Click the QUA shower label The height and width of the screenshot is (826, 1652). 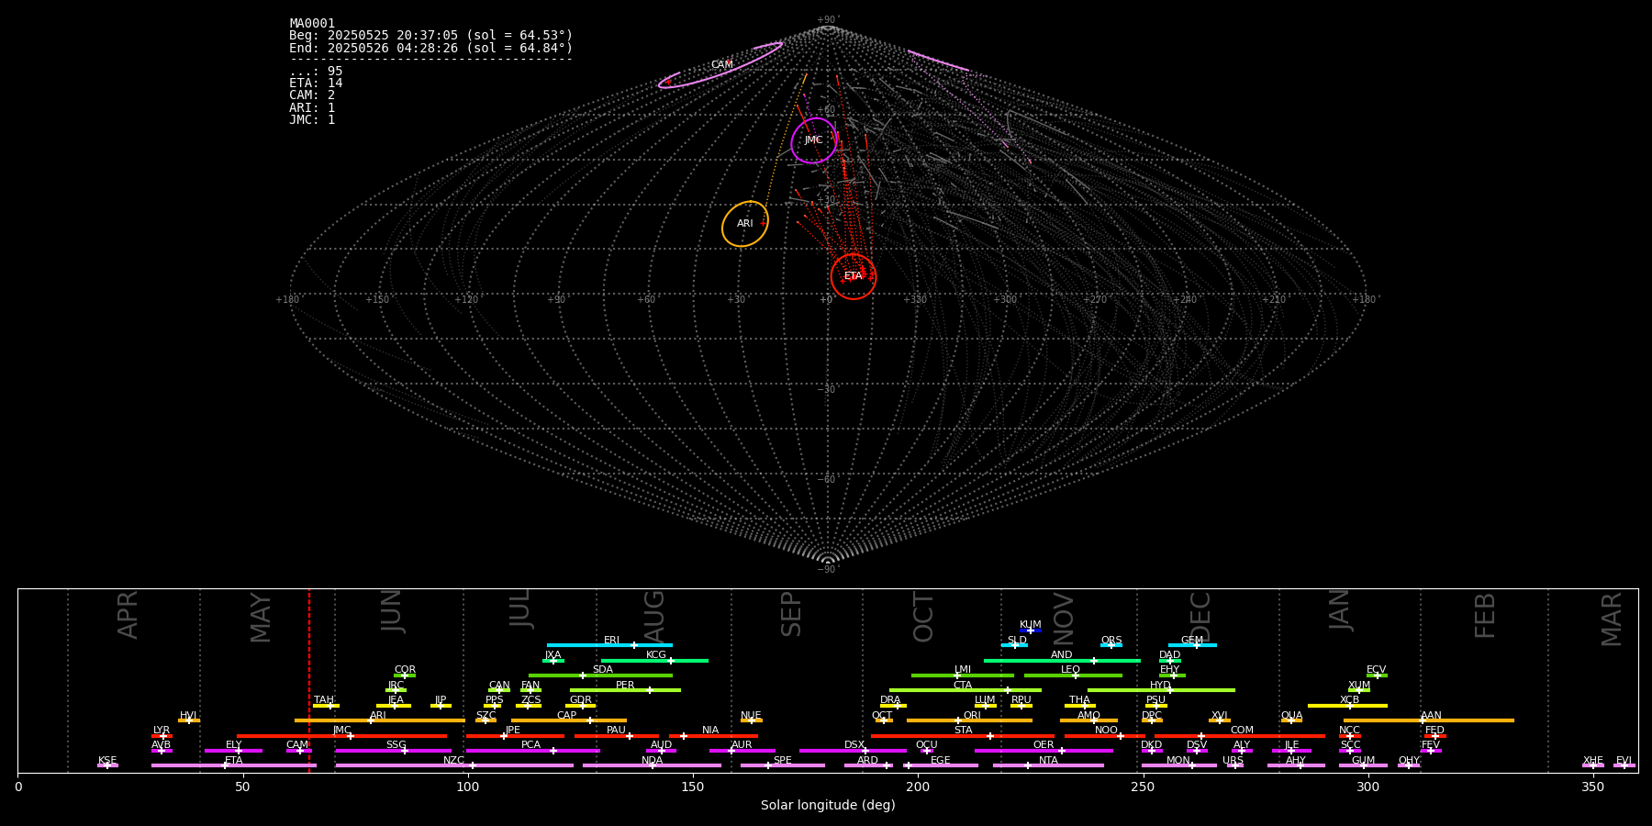(1291, 716)
